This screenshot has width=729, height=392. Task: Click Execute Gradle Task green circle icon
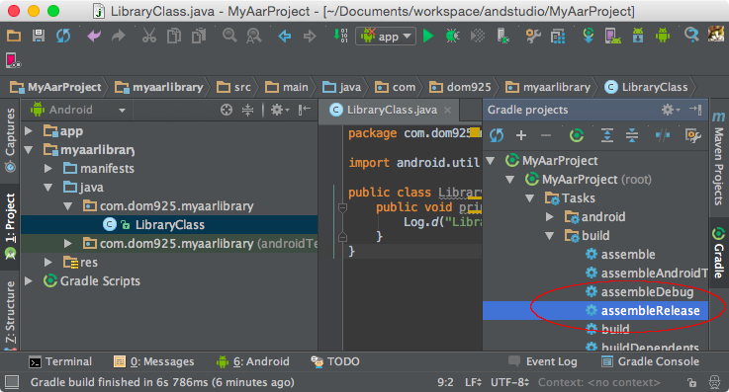577,135
